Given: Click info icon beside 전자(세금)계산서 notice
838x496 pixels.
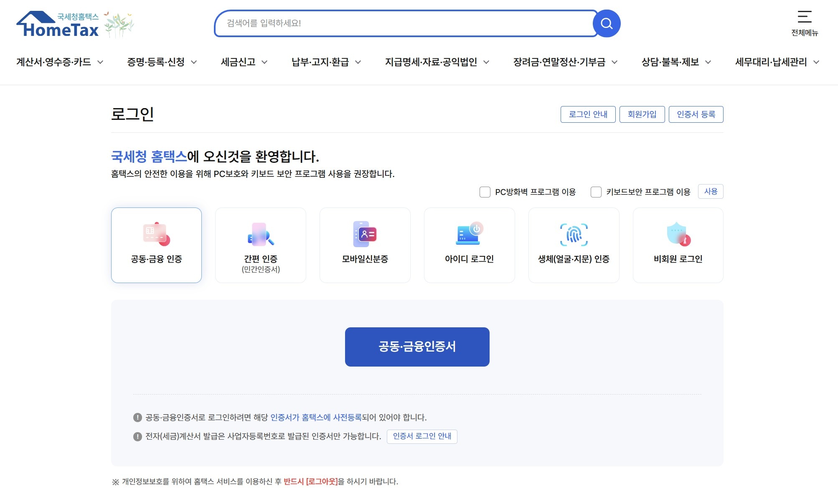Looking at the screenshot, I should click(x=137, y=437).
